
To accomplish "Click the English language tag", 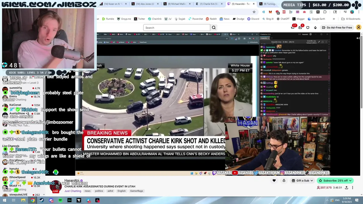I will pyautogui.click(x=121, y=191).
